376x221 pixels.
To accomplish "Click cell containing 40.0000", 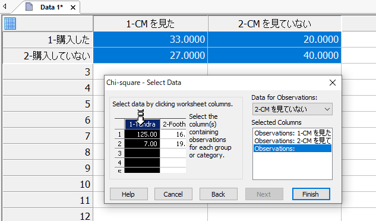I will (274, 55).
